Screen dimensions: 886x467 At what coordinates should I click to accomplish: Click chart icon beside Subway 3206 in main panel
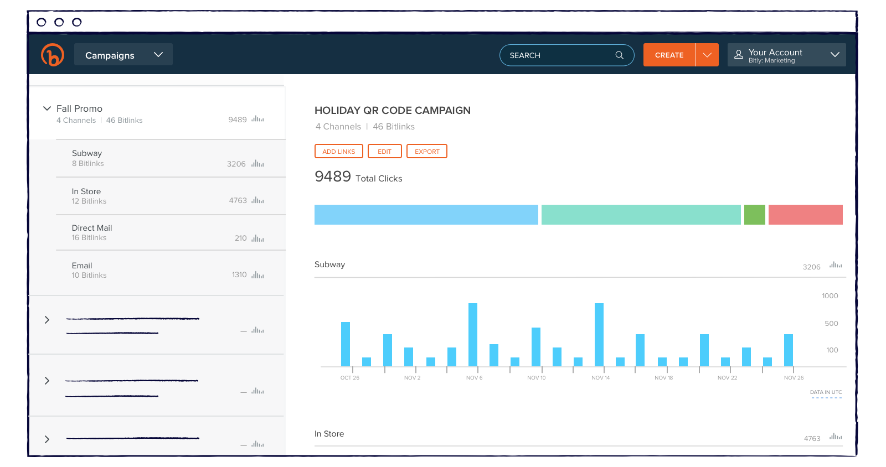(836, 265)
